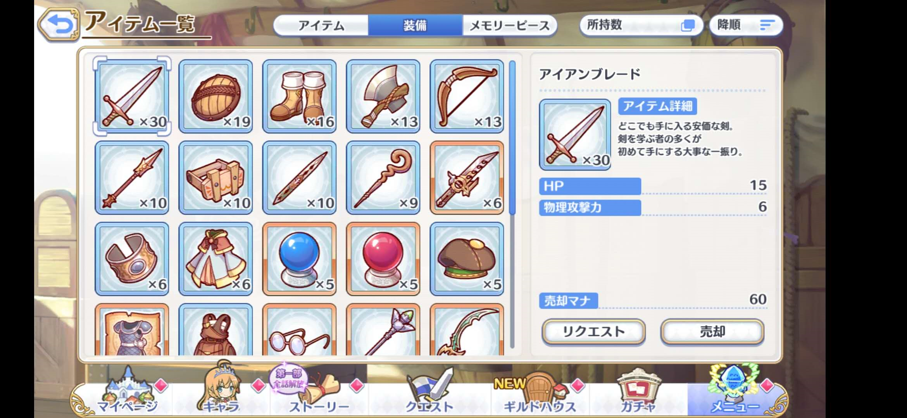
Task: Select the blue crystal orb item
Action: coord(299,259)
